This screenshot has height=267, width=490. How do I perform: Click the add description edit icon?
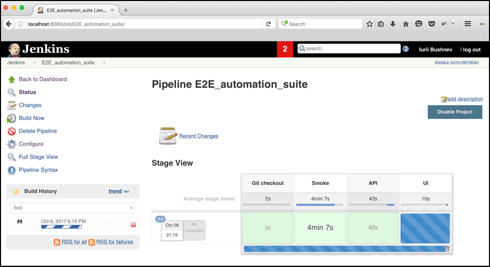444,99
